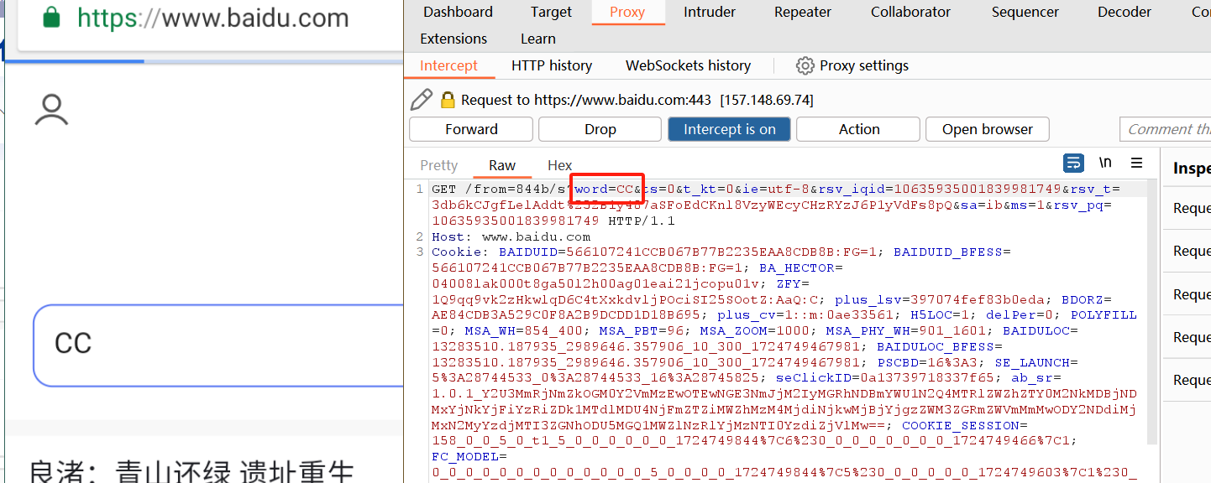Open the Intruder tab
The height and width of the screenshot is (483, 1211).
710,12
